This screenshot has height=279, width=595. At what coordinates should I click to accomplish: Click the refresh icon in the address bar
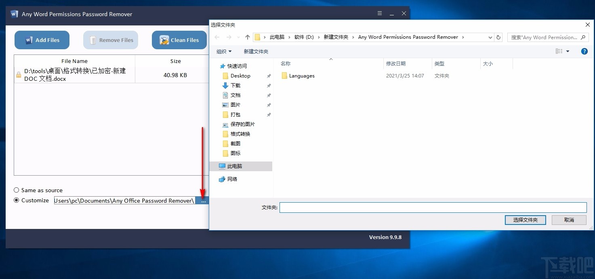[x=498, y=37]
